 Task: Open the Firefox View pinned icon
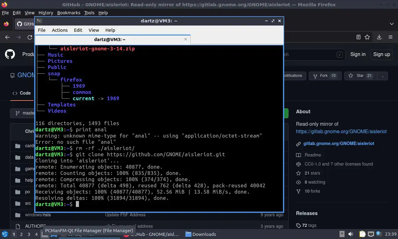[6, 24]
